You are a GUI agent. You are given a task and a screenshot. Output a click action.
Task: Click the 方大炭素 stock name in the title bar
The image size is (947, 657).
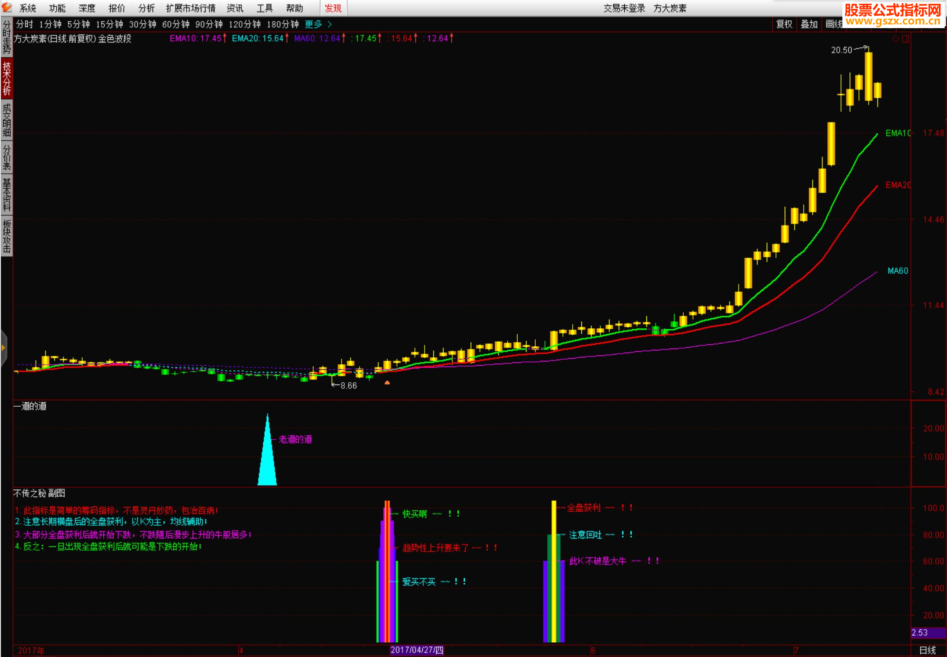670,8
